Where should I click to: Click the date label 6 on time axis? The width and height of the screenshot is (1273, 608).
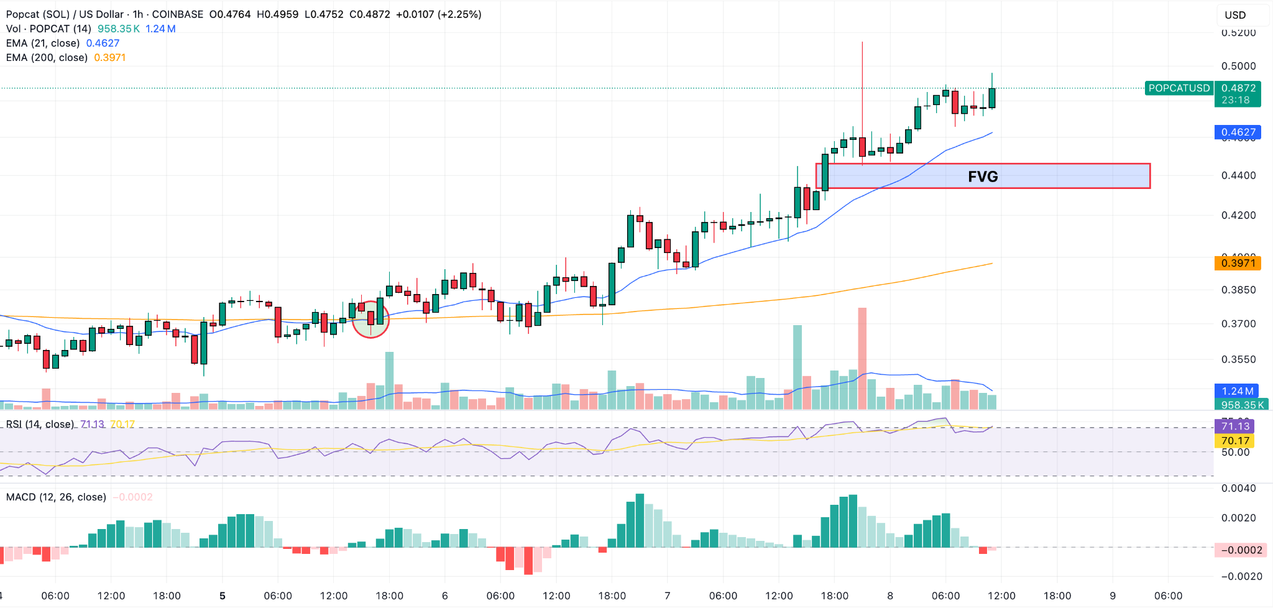click(445, 596)
